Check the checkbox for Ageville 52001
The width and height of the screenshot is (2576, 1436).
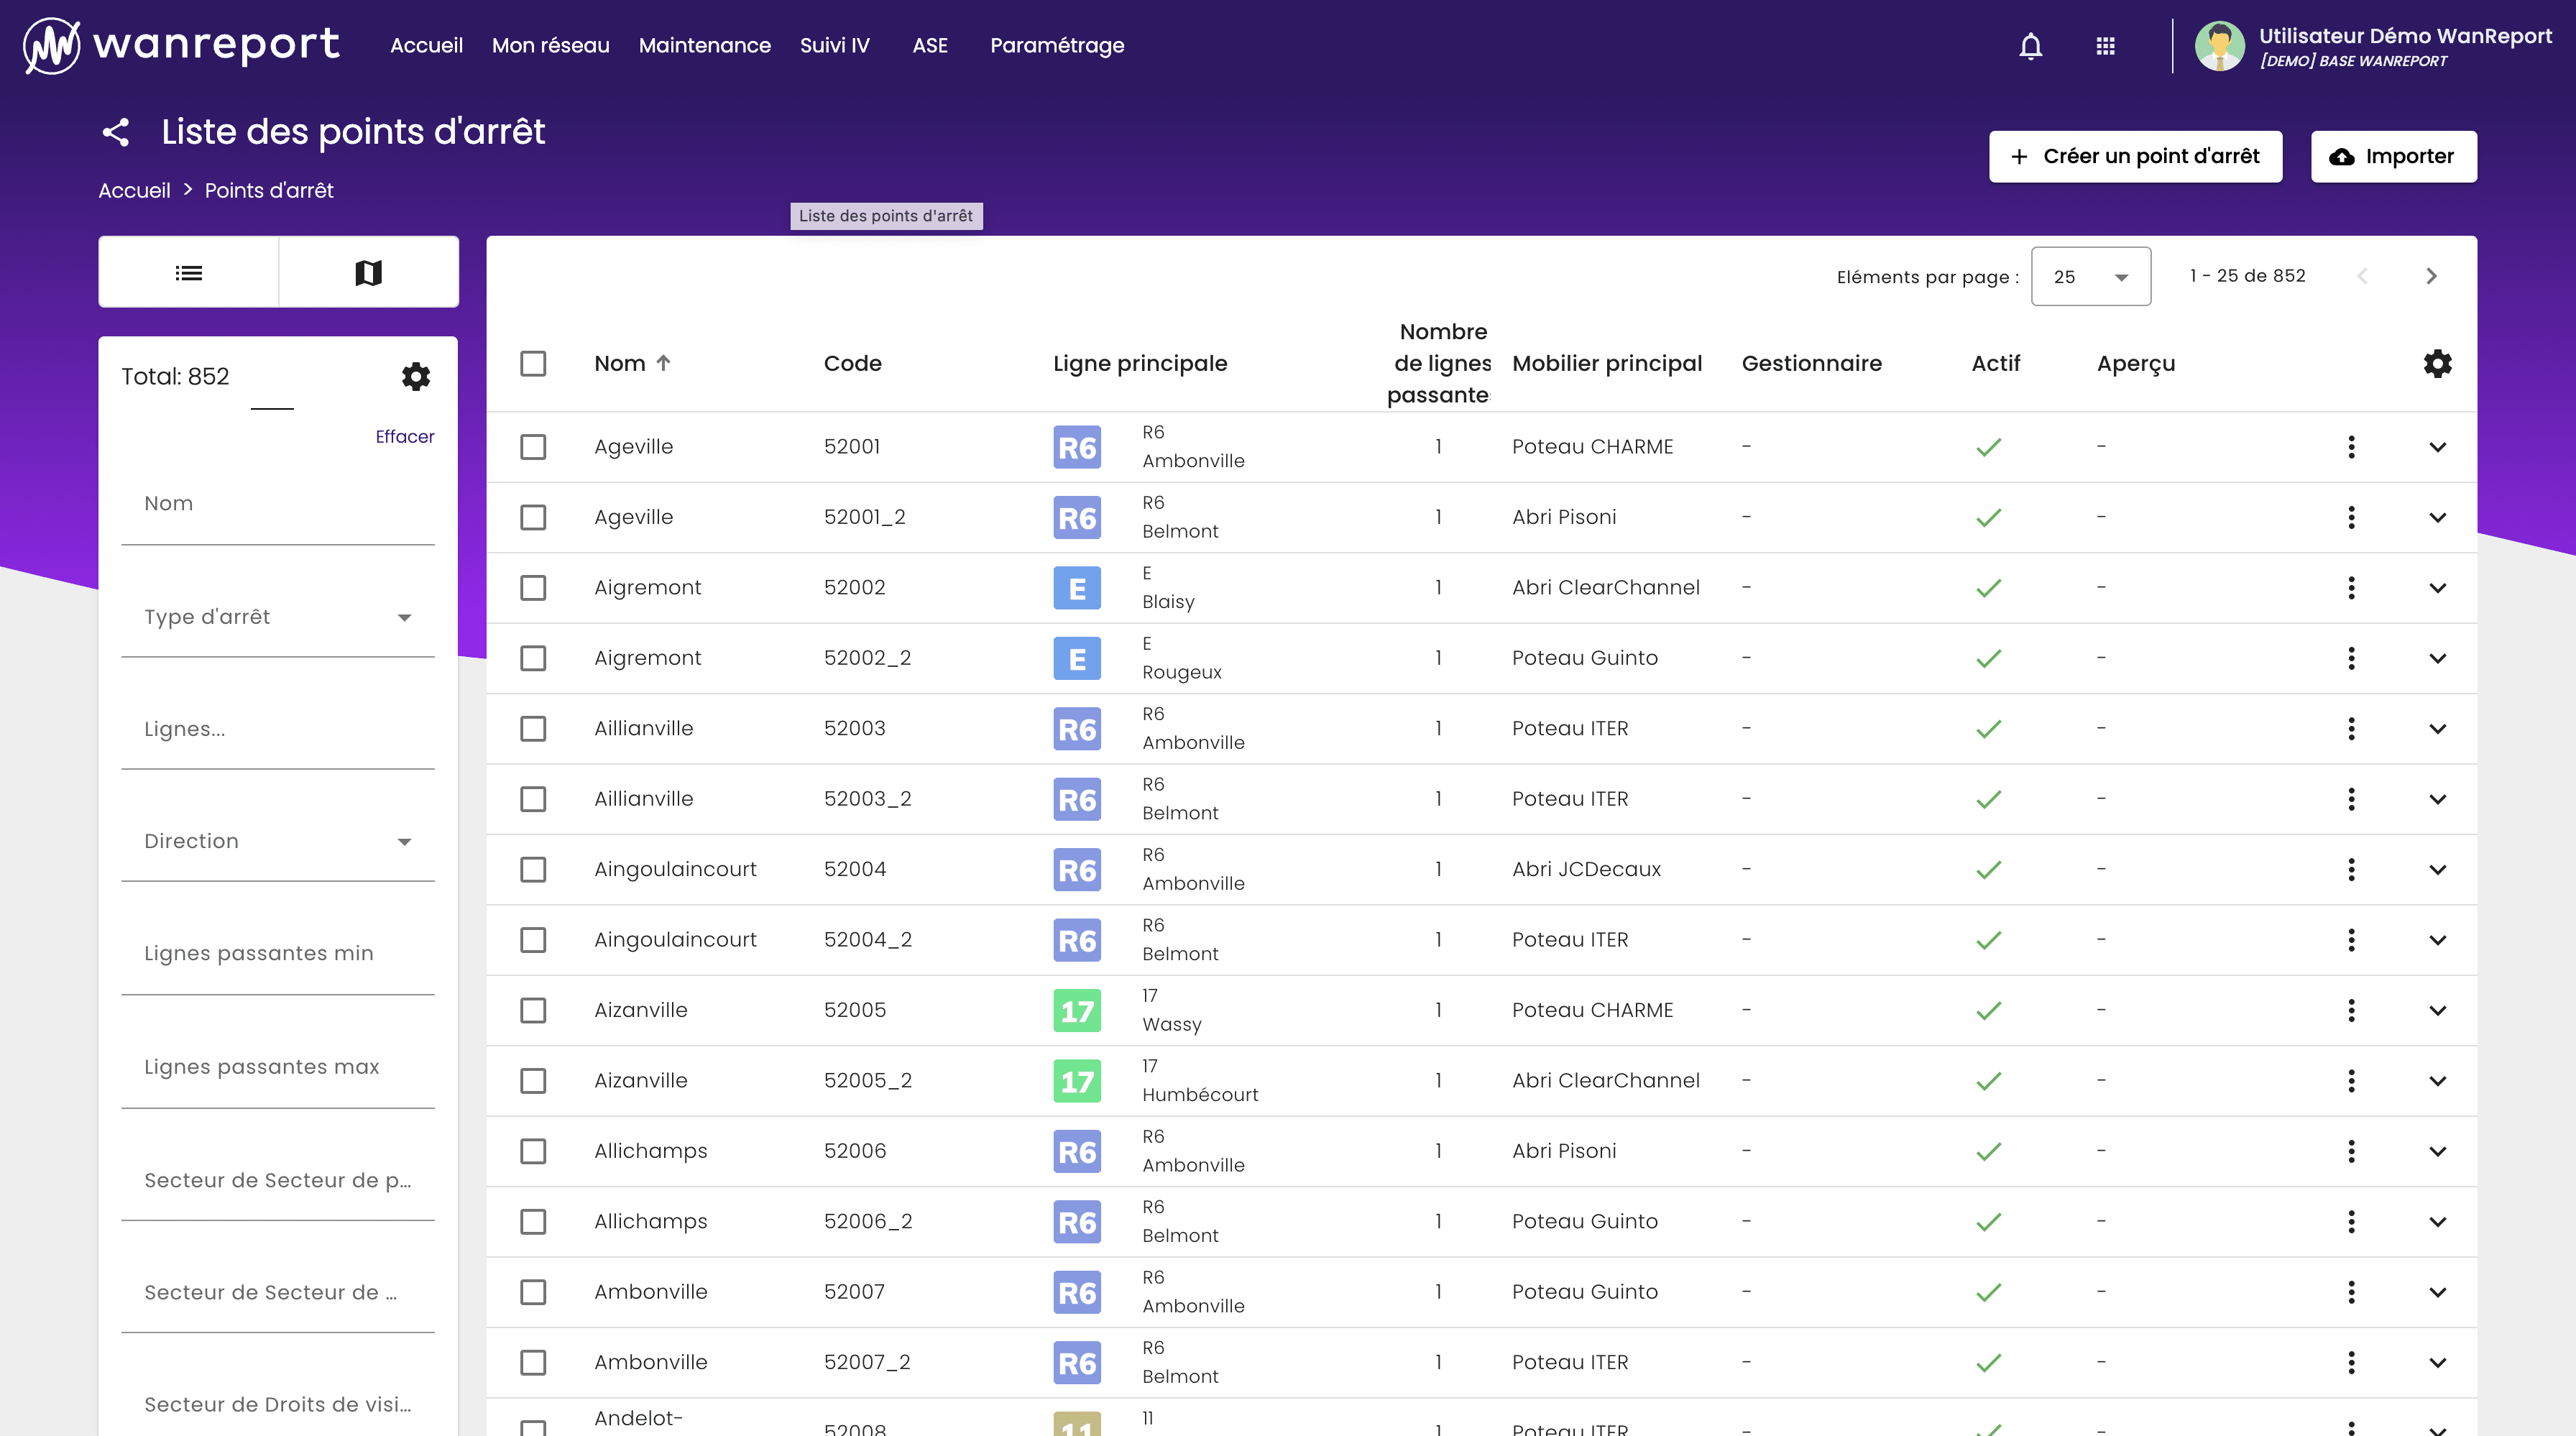[533, 447]
